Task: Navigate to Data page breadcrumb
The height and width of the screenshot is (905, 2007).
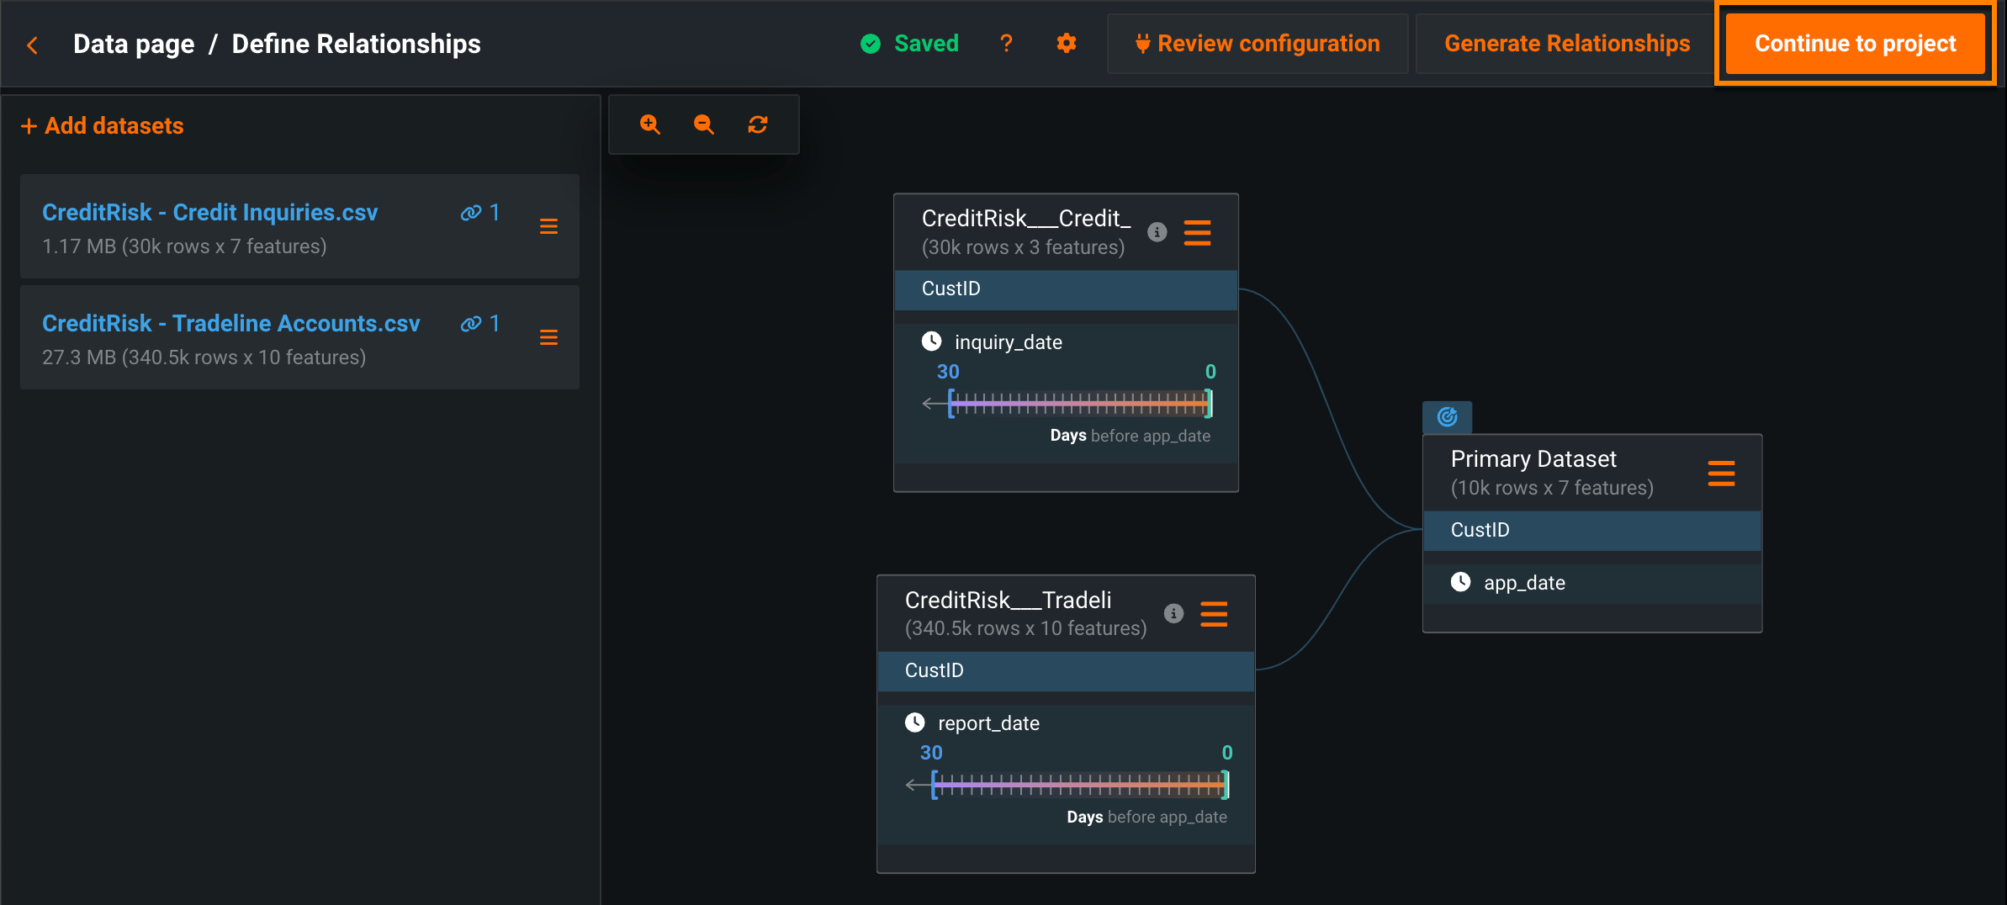Action: click(x=134, y=44)
